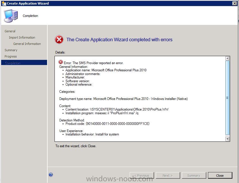The width and height of the screenshot is (239, 183).
Task: Click the Detection Method label
Action: (72, 120)
